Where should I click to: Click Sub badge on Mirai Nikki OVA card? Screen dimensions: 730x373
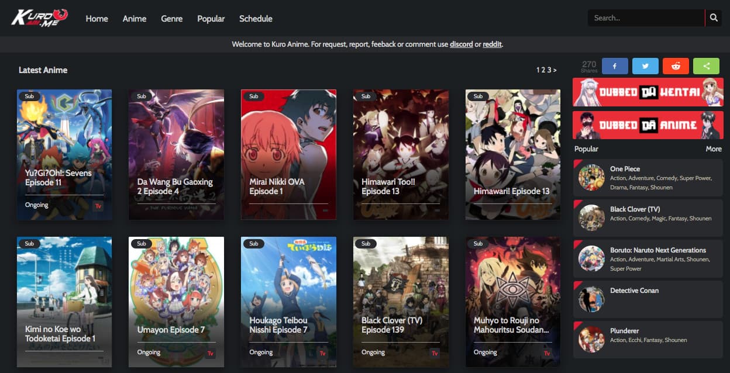point(254,96)
